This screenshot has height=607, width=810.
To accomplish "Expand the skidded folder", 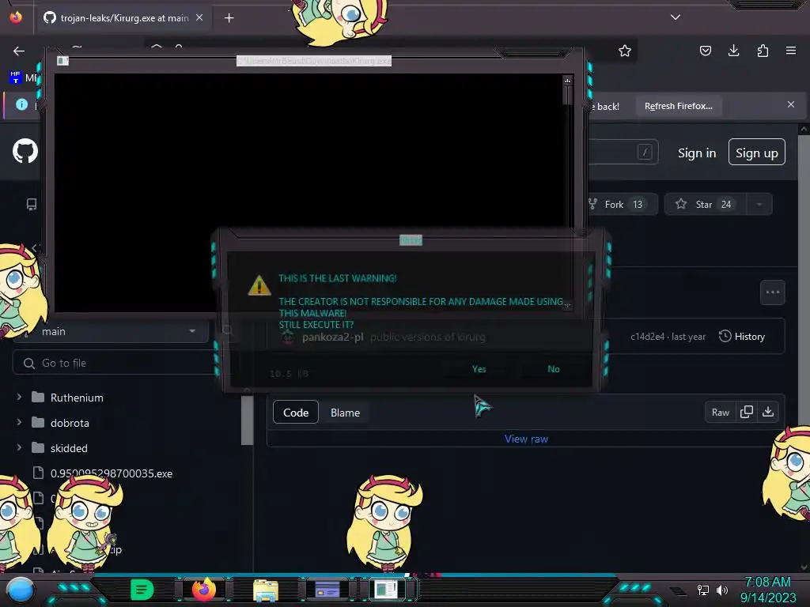I will point(19,447).
